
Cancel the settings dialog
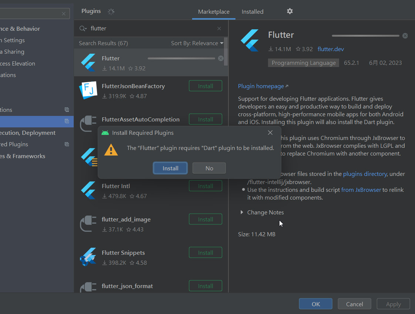coord(354,304)
